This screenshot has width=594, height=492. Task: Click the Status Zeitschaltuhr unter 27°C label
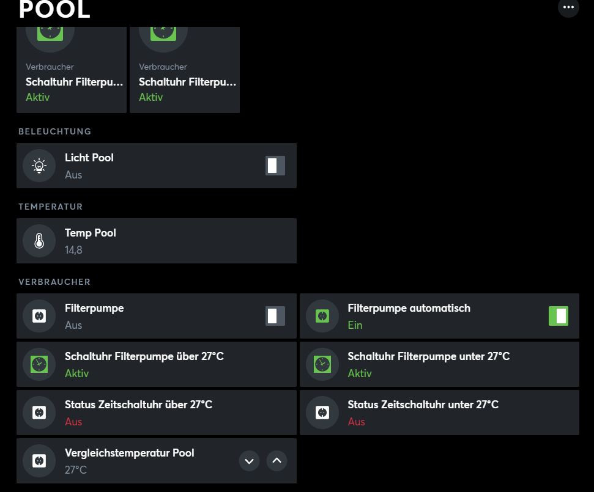[x=423, y=405]
